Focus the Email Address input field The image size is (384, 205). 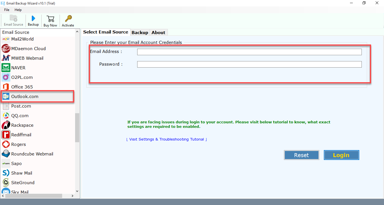(249, 52)
